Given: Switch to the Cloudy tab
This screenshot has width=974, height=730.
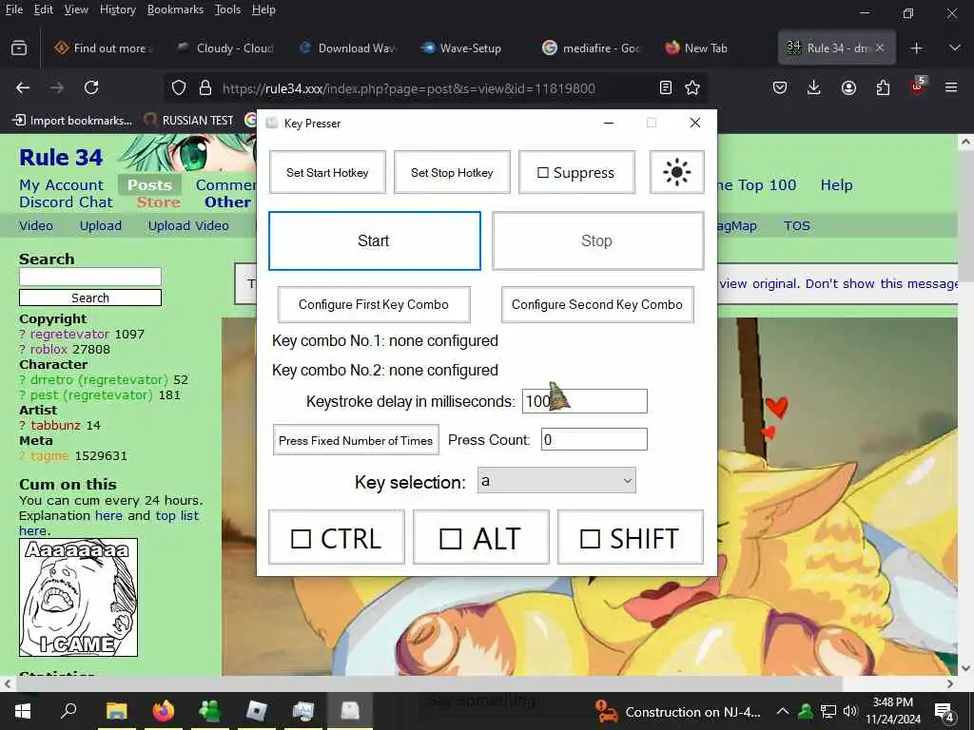Looking at the screenshot, I should click(x=224, y=48).
